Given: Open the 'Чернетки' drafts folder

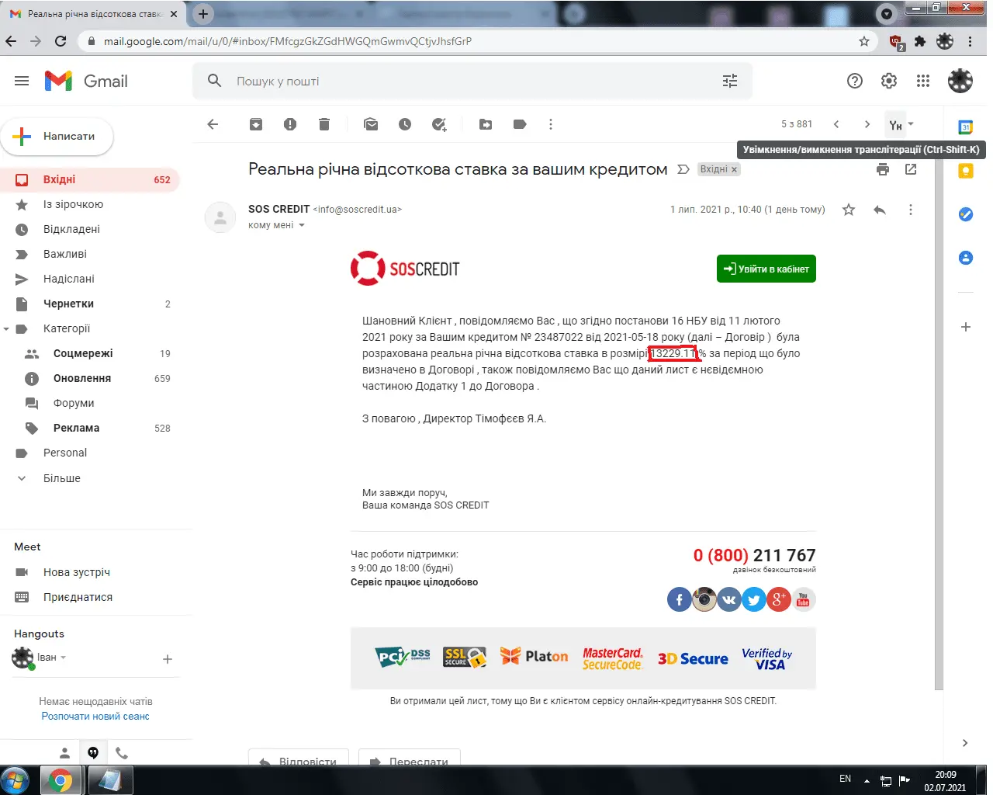Looking at the screenshot, I should tap(68, 304).
